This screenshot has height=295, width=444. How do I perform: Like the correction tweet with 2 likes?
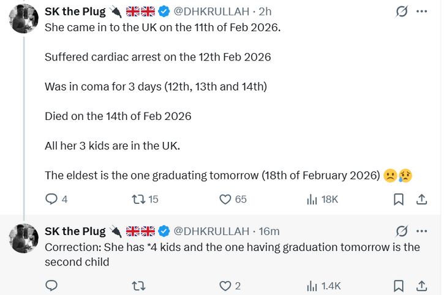[225, 286]
